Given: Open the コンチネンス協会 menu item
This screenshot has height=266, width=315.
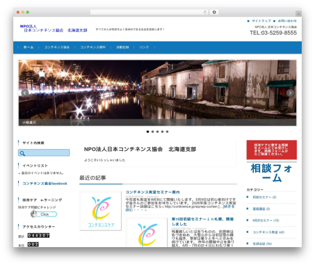Looking at the screenshot, I should tap(57, 47).
